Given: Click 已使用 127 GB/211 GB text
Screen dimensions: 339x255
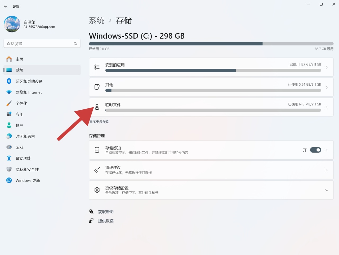Looking at the screenshot, I should pos(305,64).
